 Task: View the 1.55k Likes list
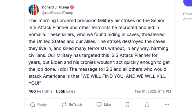click(x=65, y=91)
